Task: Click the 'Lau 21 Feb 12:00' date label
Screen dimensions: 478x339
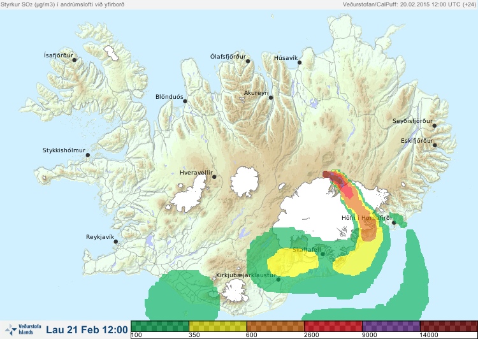Action: 87,329
